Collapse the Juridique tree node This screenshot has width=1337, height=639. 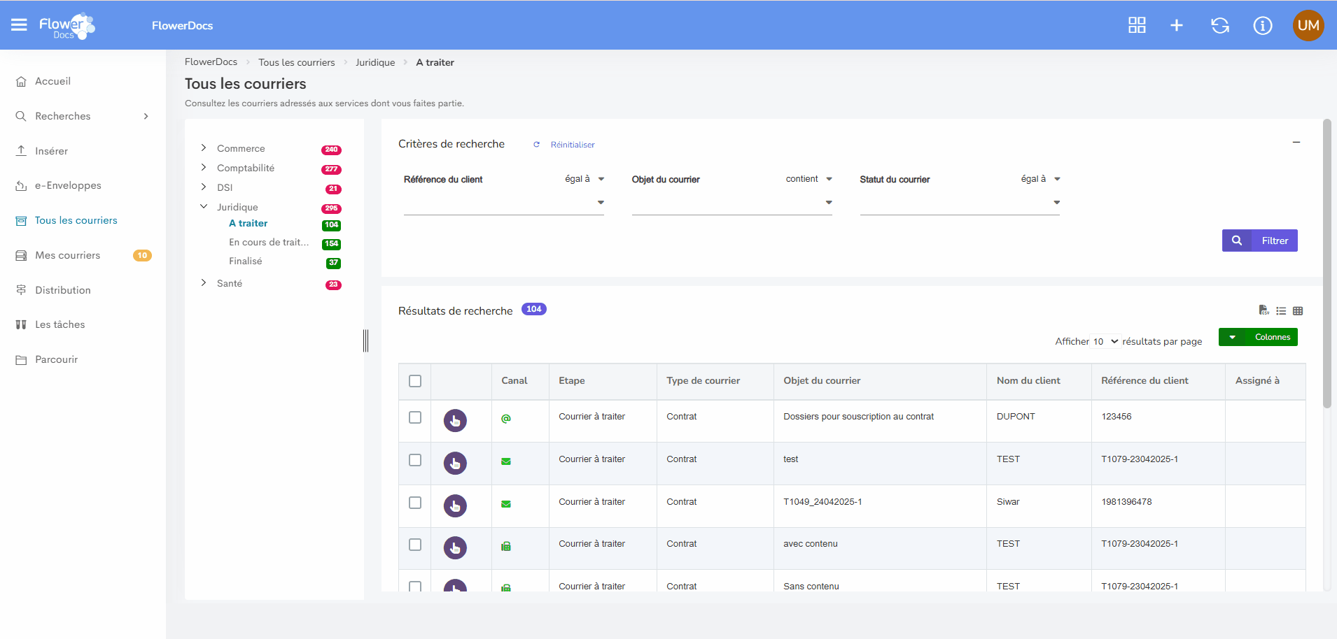pos(204,206)
